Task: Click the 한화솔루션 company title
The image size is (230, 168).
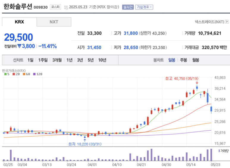Action: 18,7
